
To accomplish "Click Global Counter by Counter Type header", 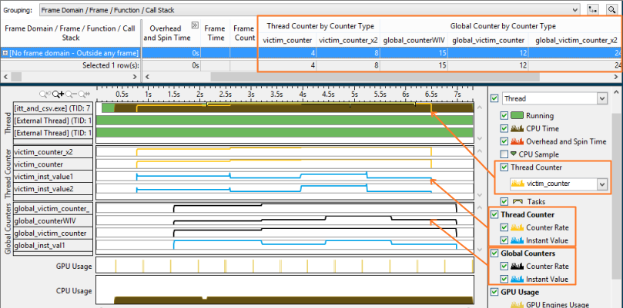I will pyautogui.click(x=503, y=26).
